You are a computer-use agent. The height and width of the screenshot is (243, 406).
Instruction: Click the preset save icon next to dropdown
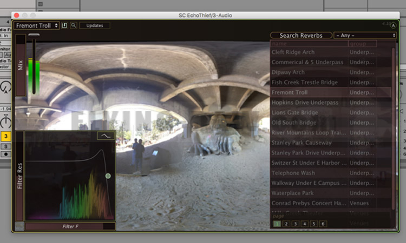pyautogui.click(x=64, y=25)
